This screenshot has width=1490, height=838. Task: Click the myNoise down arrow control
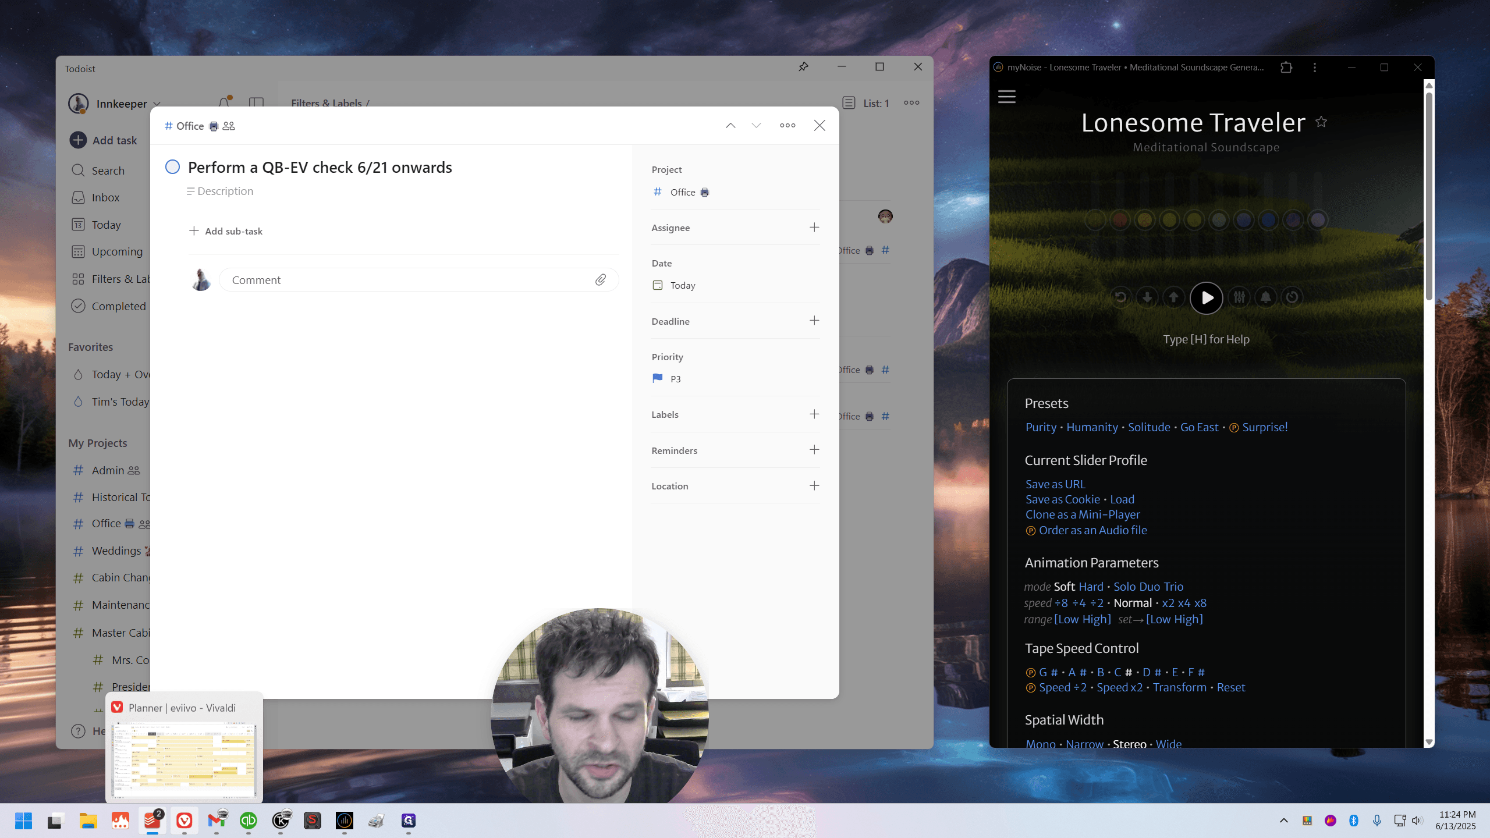[1147, 297]
